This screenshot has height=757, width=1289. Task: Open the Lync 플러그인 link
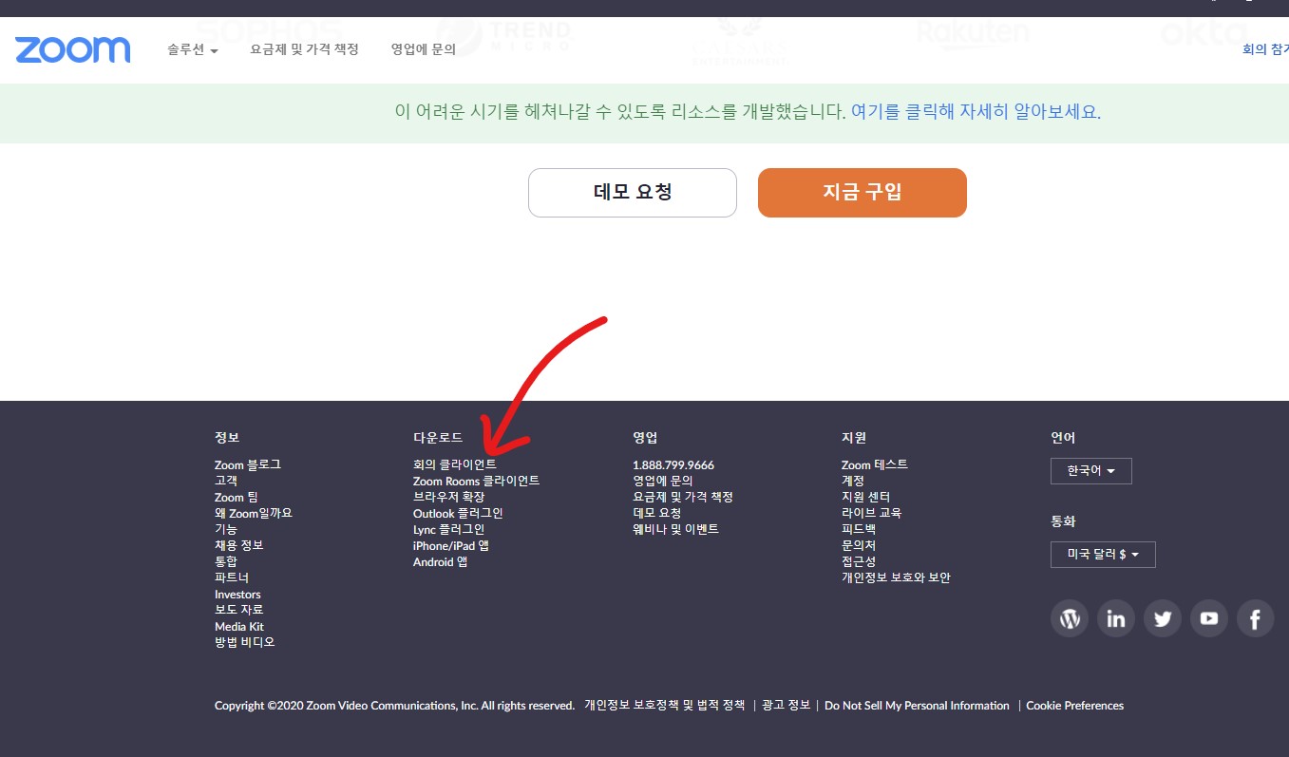448,529
